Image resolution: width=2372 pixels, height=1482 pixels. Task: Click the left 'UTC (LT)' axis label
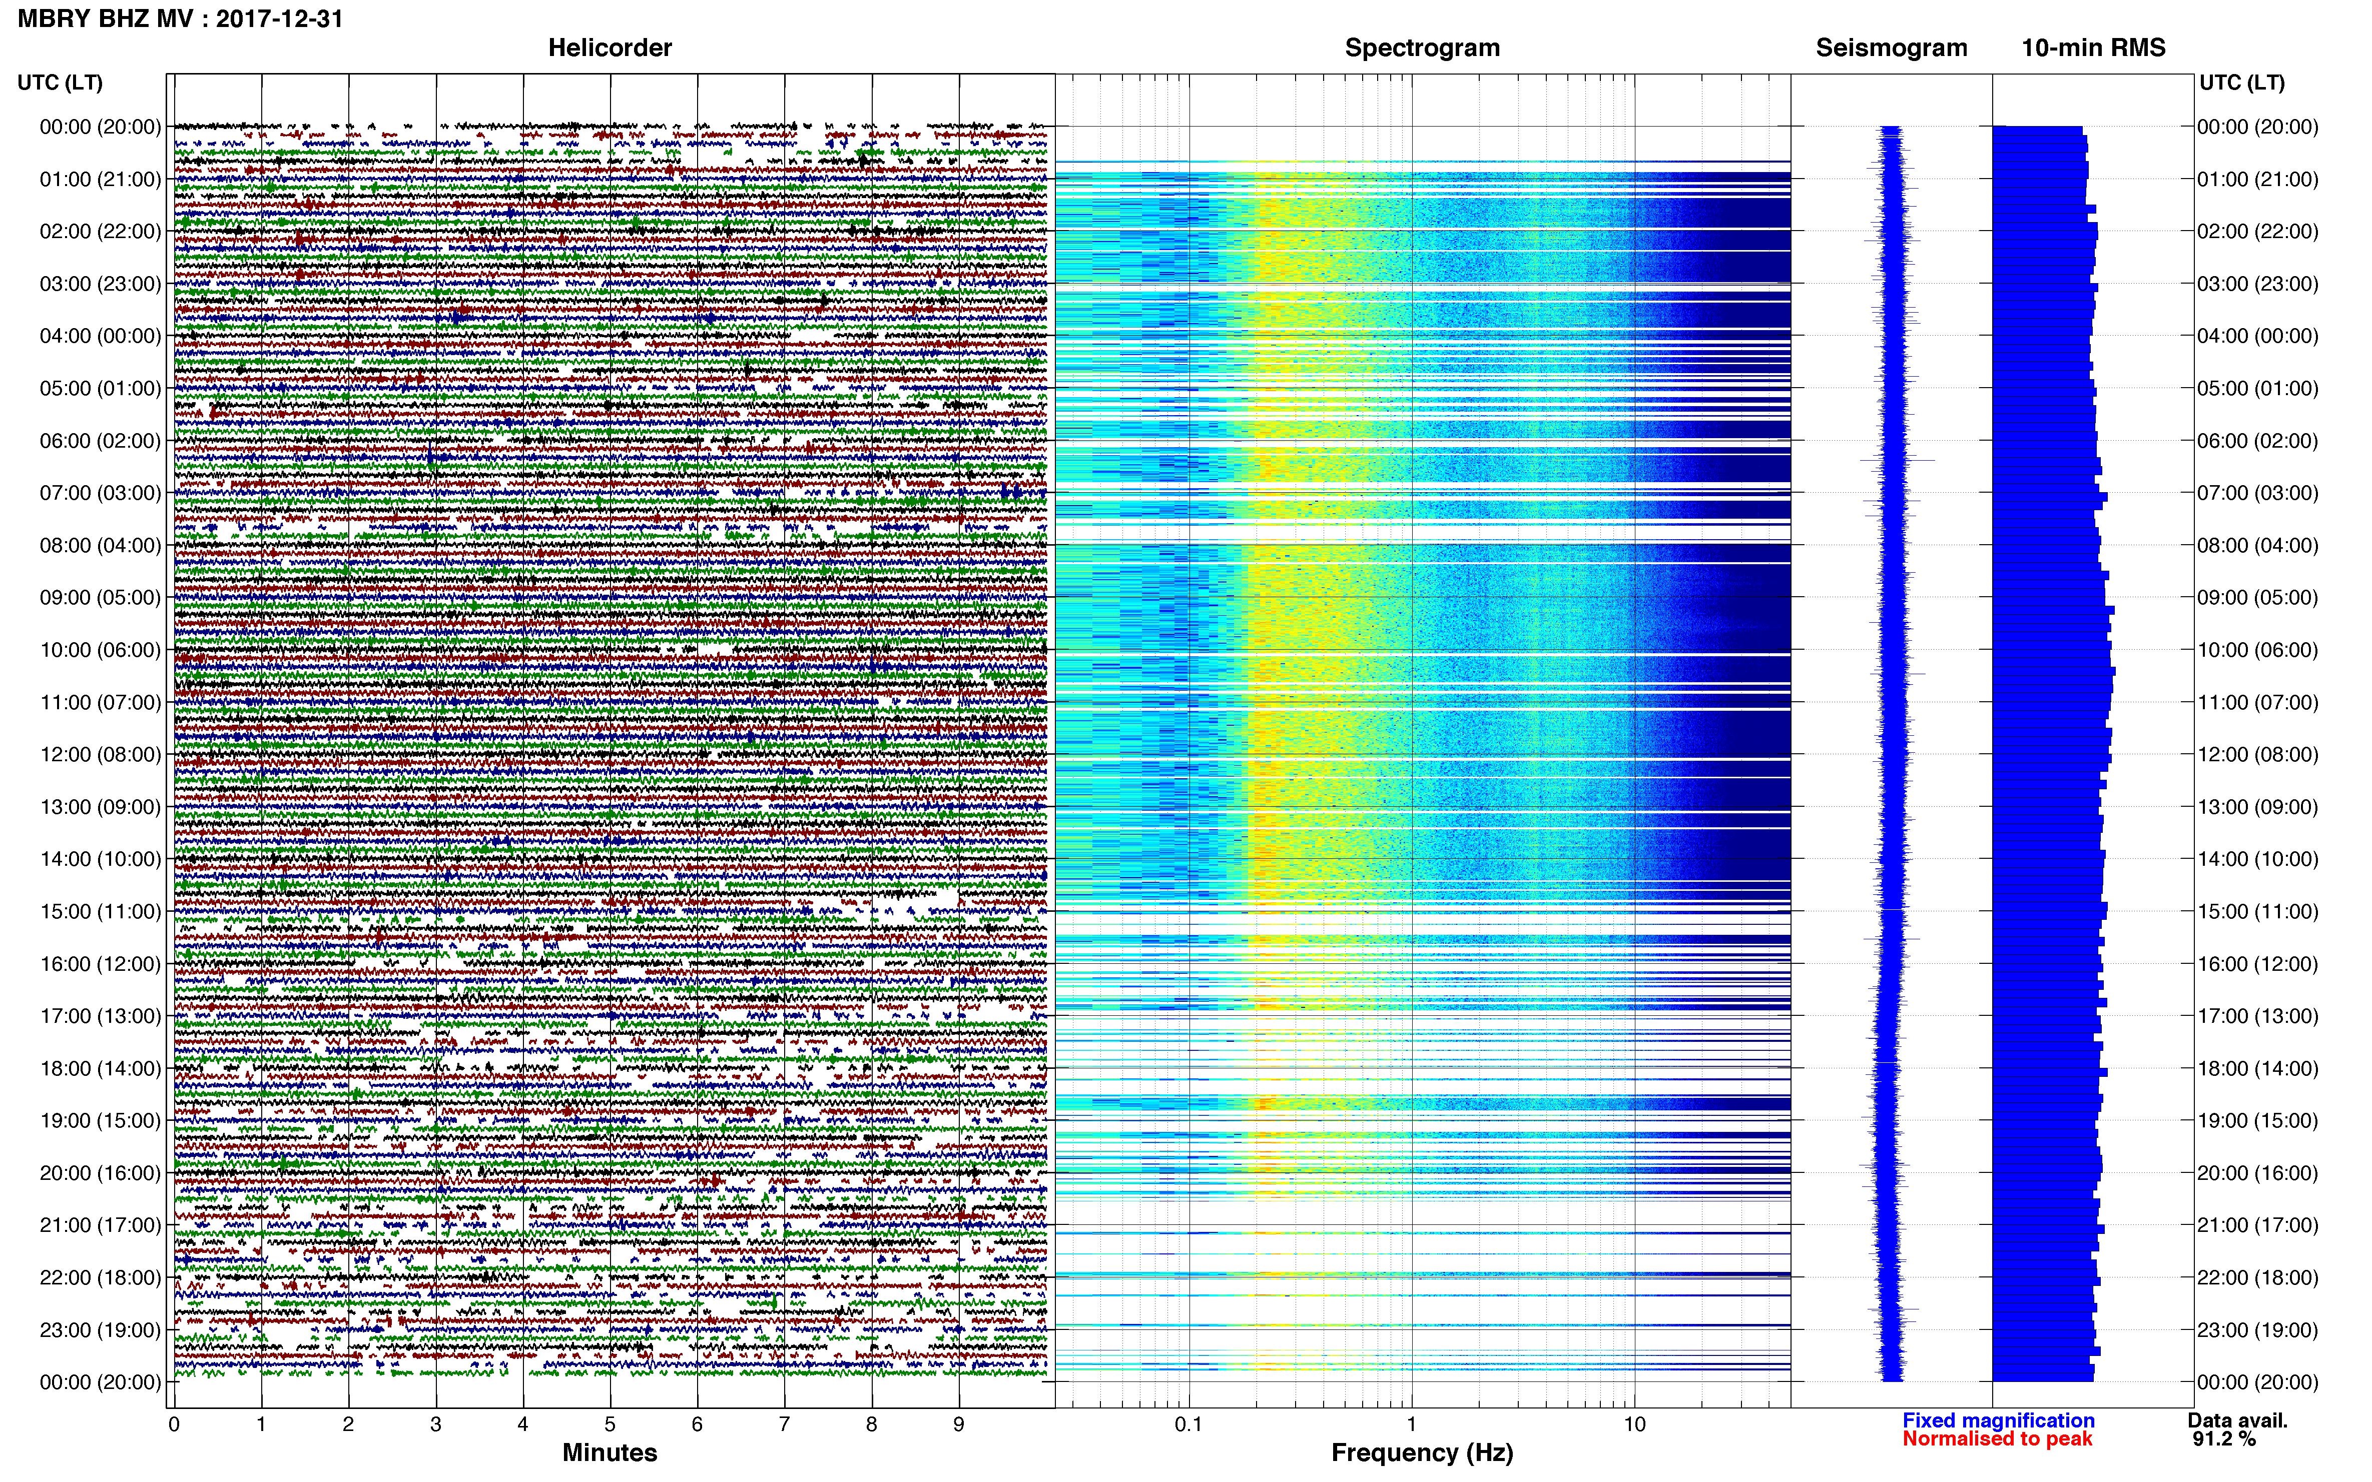60,83
